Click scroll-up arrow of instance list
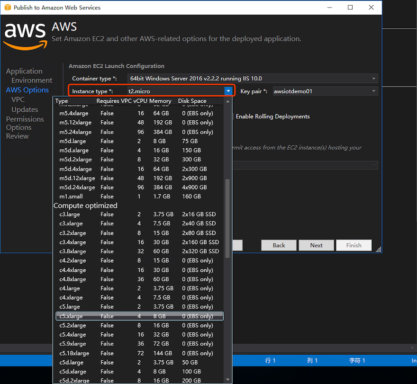 pyautogui.click(x=227, y=101)
